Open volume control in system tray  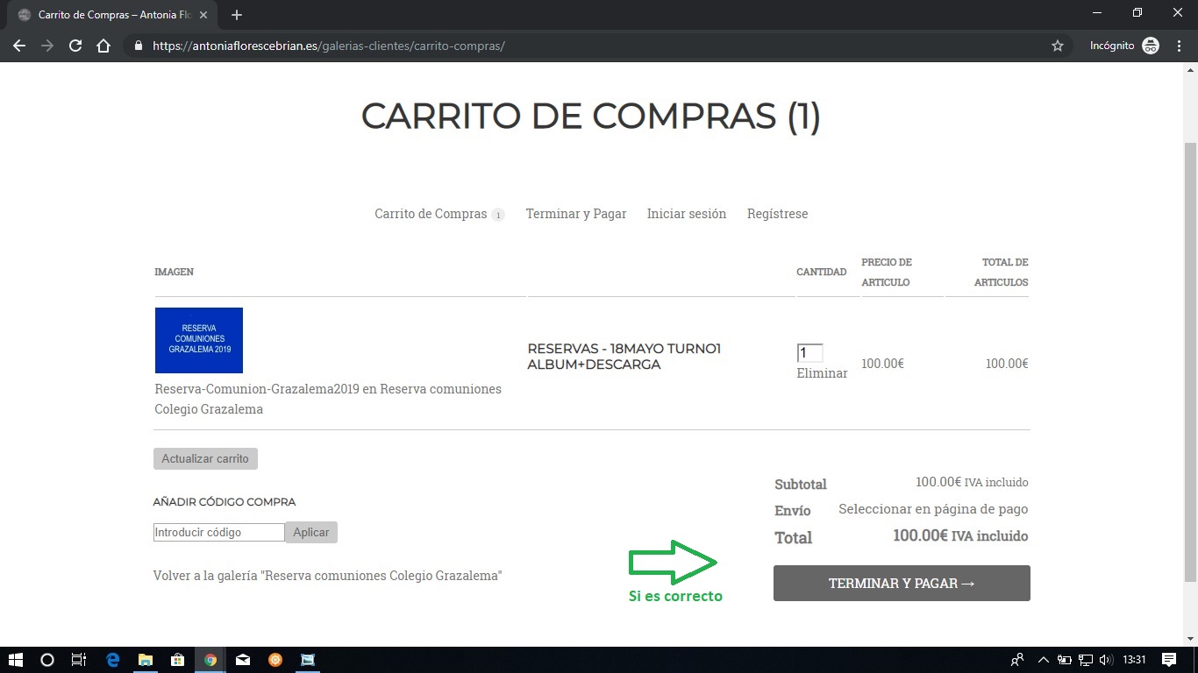point(1105,660)
